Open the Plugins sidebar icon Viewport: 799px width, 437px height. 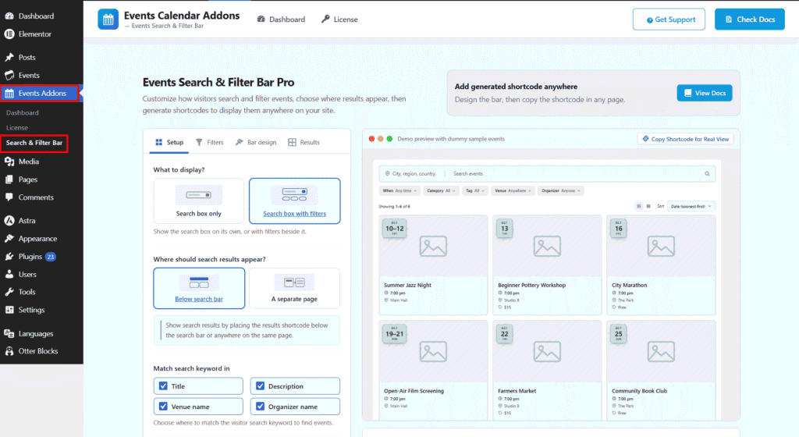[9, 256]
